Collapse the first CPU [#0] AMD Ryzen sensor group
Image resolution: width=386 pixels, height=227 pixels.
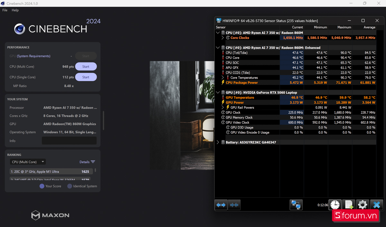pos(218,33)
